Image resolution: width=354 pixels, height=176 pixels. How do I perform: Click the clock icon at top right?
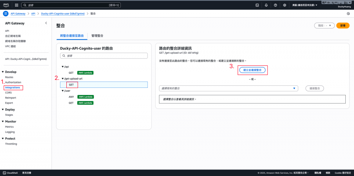tap(348, 14)
